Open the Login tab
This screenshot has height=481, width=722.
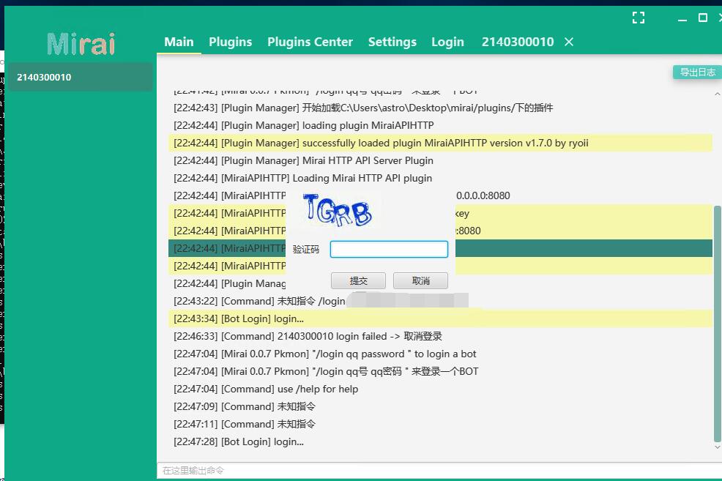point(447,42)
